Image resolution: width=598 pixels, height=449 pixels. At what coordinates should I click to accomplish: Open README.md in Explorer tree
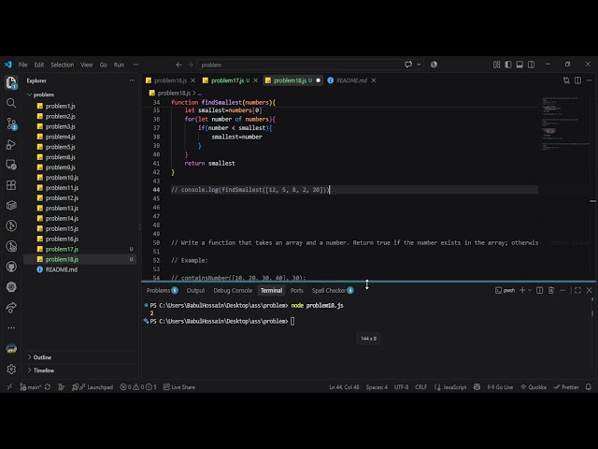(x=62, y=269)
